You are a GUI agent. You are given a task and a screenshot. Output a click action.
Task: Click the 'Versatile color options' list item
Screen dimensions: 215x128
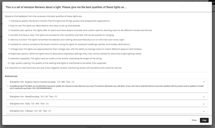[x=80, y=30]
